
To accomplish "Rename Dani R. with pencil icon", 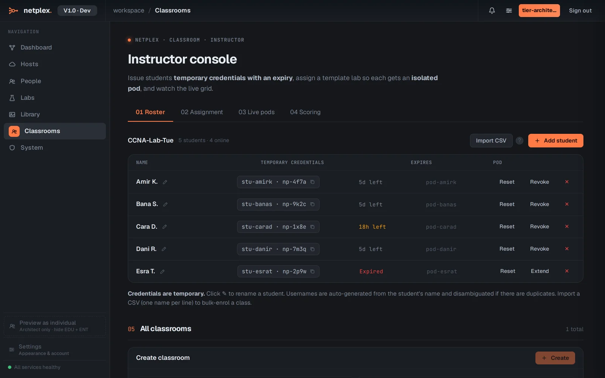I will (164, 249).
